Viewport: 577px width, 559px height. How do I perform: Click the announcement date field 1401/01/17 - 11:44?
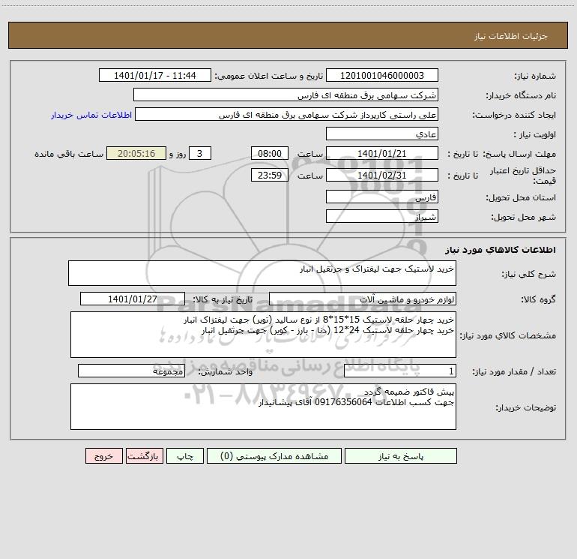coord(155,75)
